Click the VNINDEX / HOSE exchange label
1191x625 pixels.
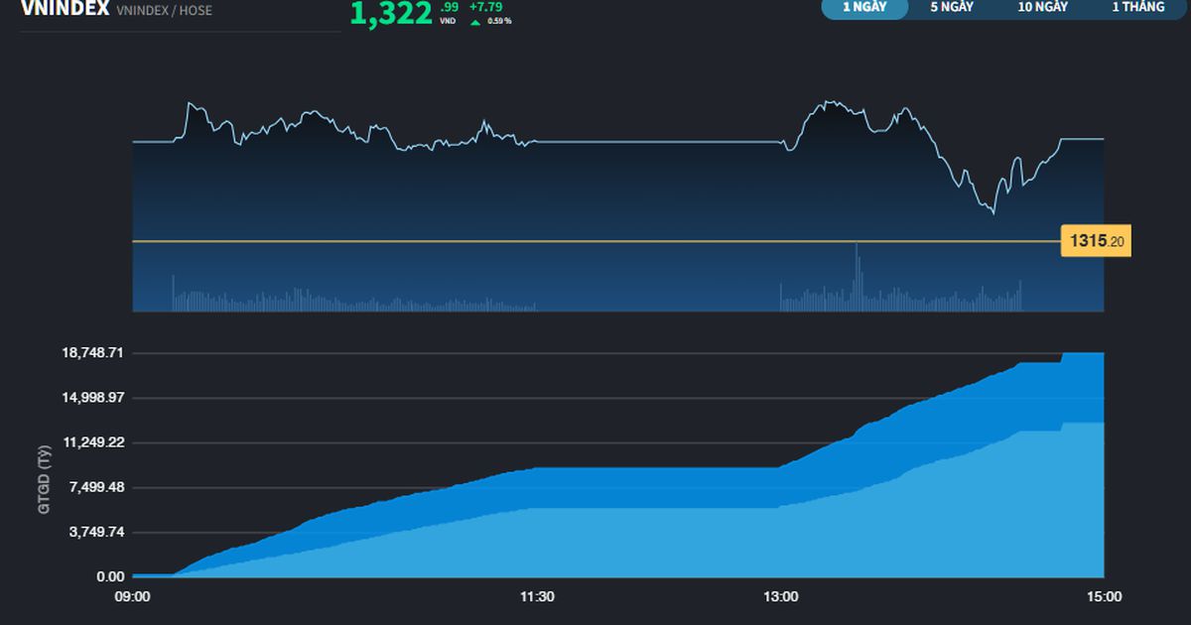(164, 11)
